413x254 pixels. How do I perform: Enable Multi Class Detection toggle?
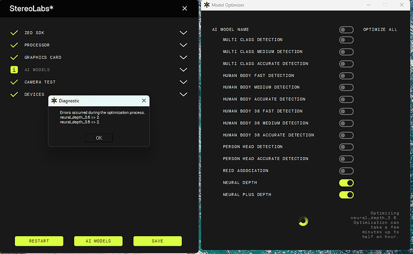point(346,40)
